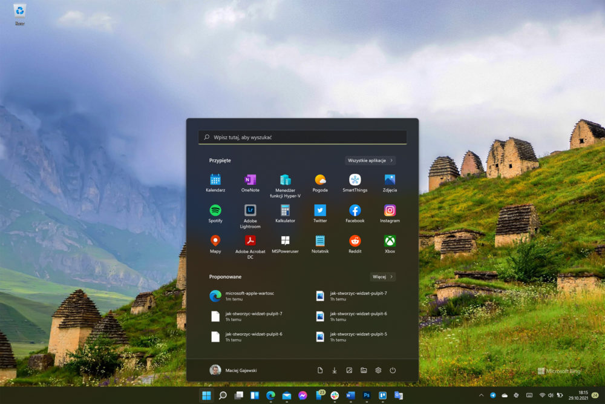Open the Documents folder icon in Start footer
This screenshot has width=605, height=404.
(x=320, y=370)
